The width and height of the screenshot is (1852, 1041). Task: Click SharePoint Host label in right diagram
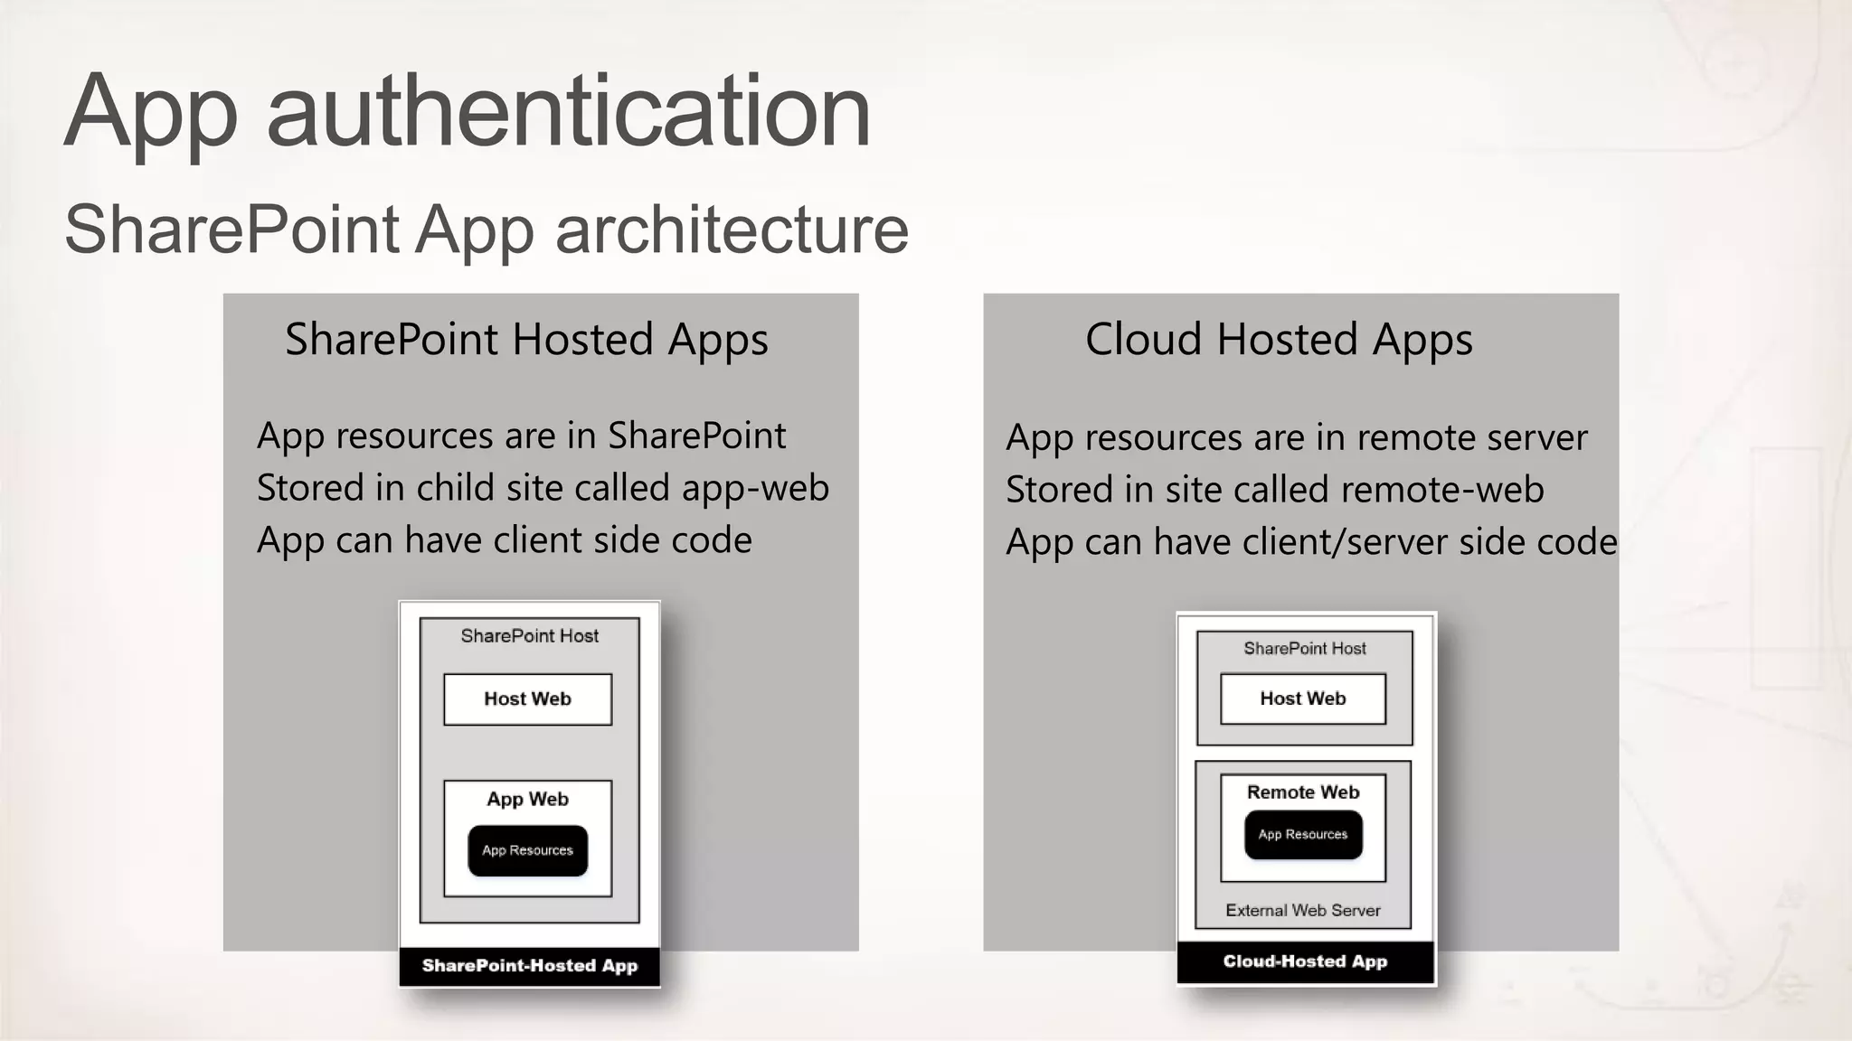point(1304,648)
